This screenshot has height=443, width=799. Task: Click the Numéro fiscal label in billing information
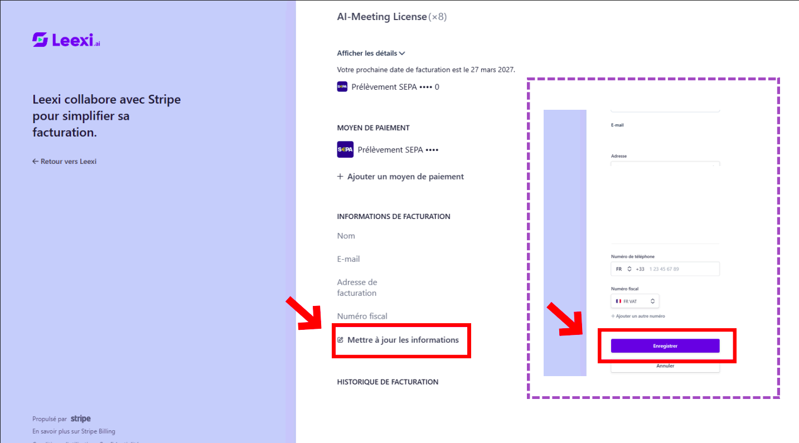(x=362, y=316)
